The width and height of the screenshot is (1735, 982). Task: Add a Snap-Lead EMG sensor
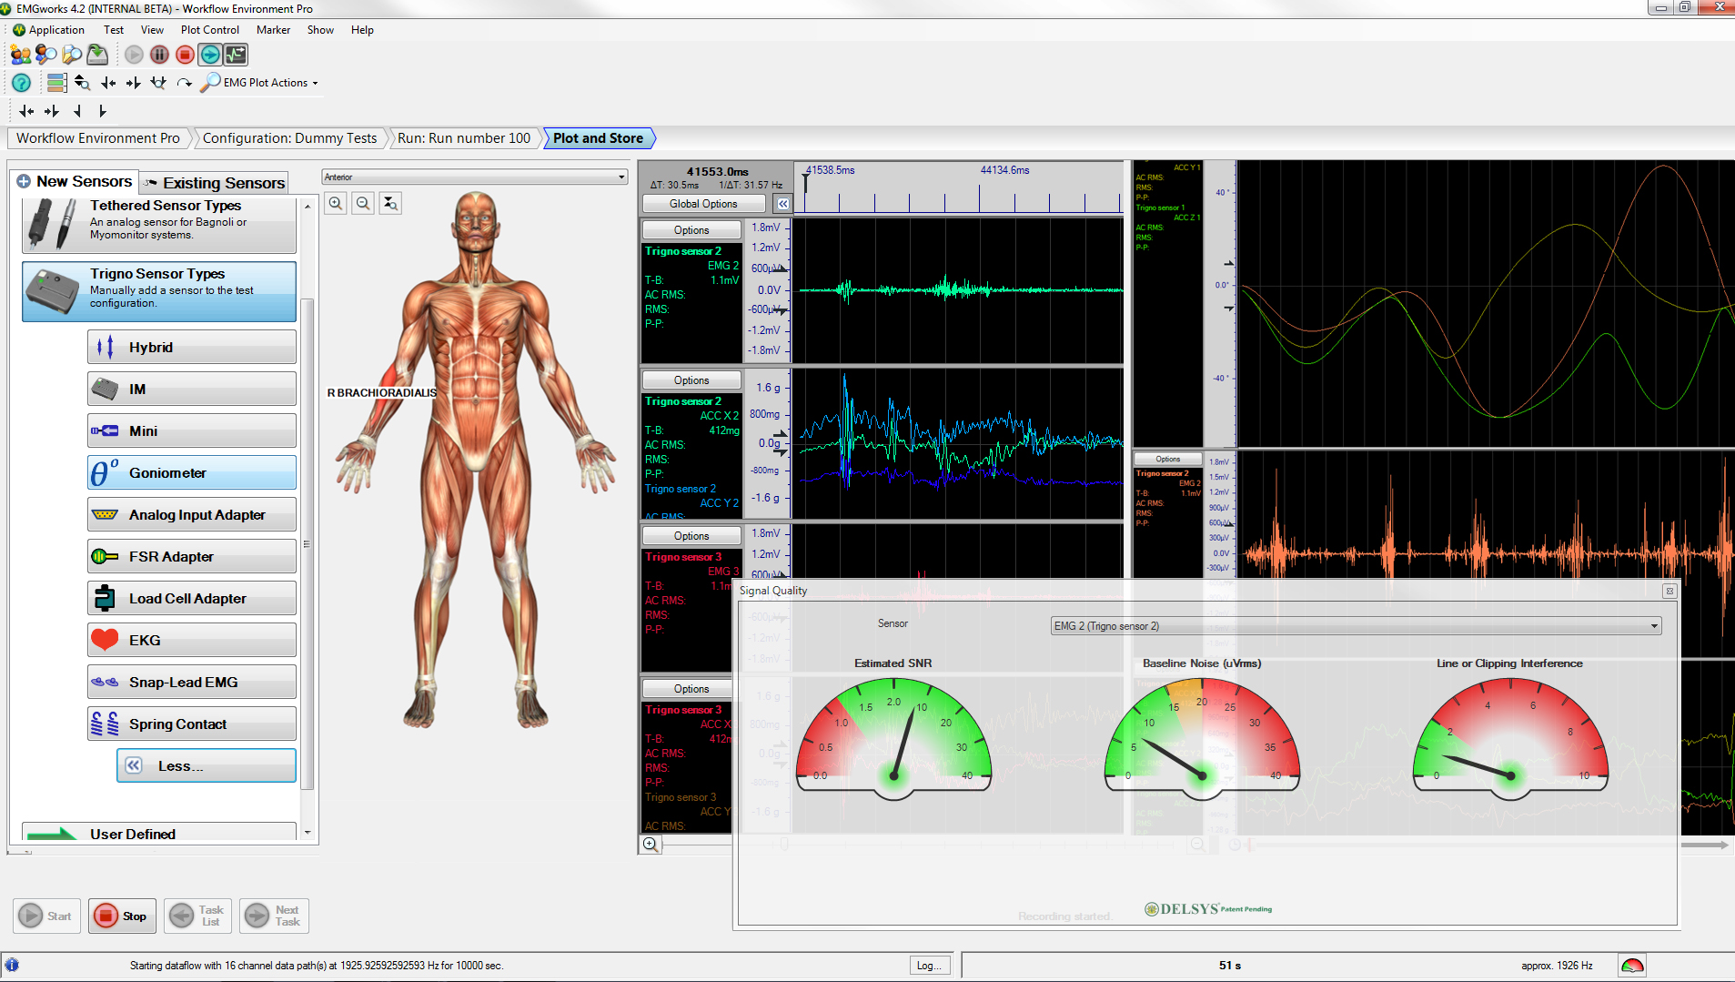point(192,682)
